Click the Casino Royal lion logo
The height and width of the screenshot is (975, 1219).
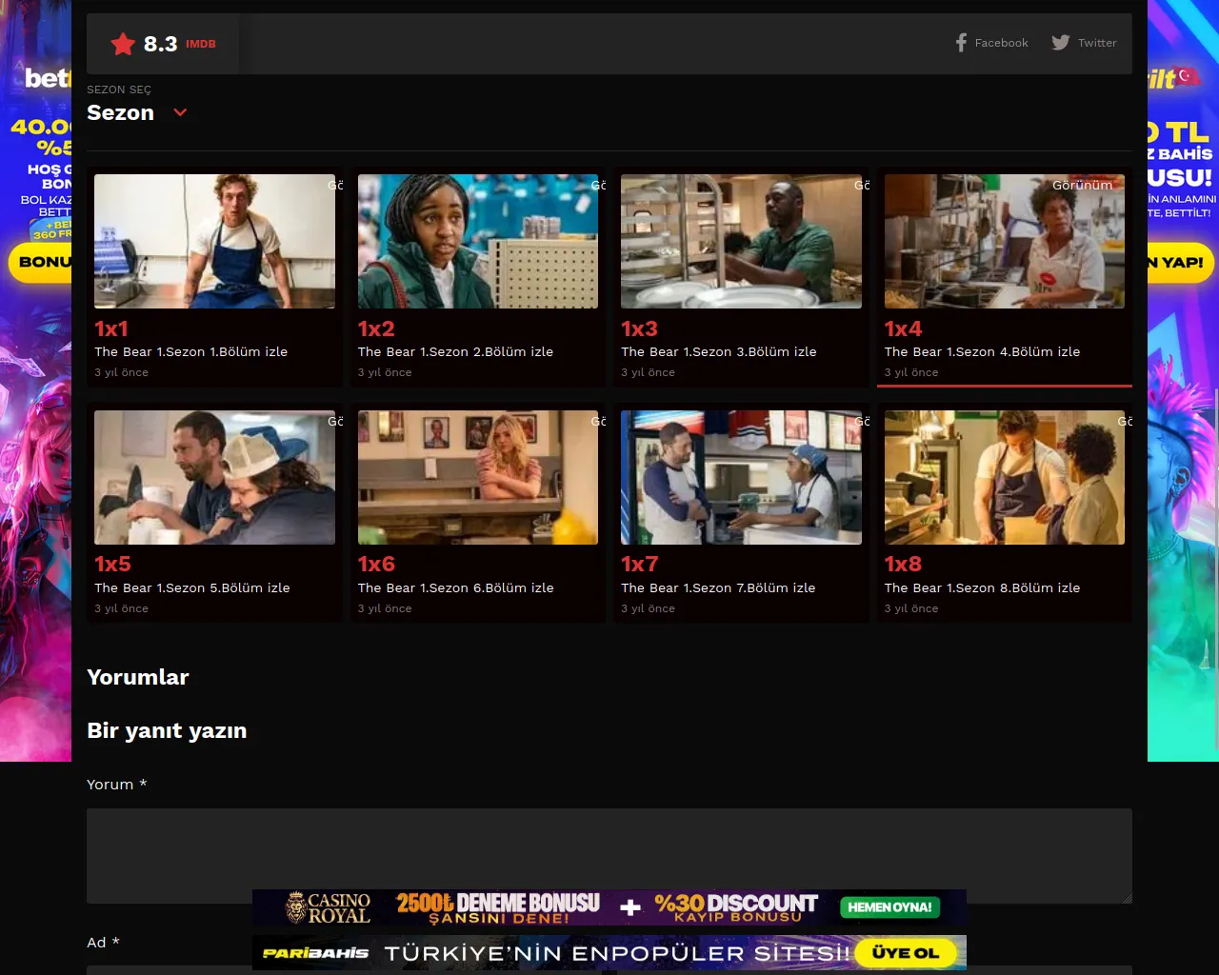tap(296, 907)
